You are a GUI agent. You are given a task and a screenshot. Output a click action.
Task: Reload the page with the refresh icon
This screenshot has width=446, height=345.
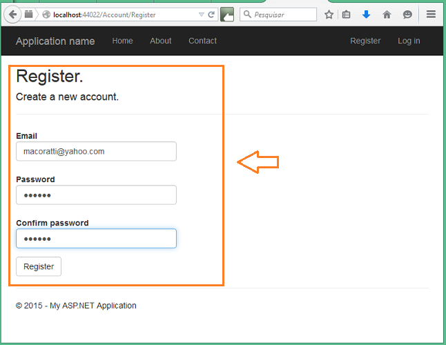(x=211, y=14)
